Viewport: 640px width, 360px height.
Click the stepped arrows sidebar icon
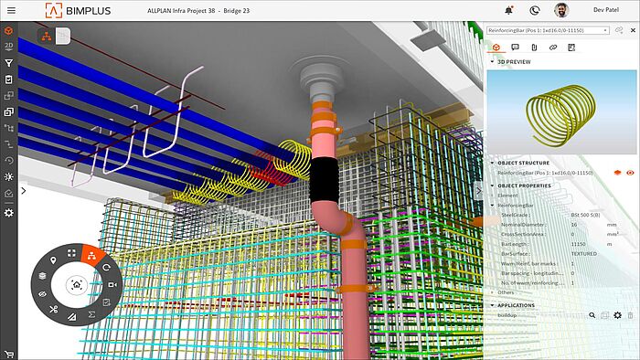(8, 144)
